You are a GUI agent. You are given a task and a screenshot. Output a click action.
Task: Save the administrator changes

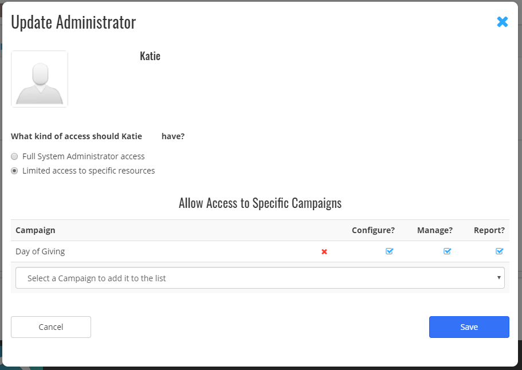(x=469, y=326)
